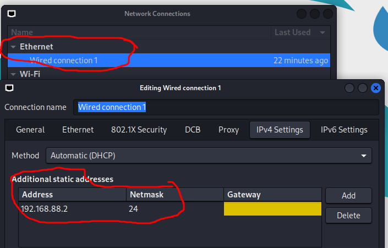This screenshot has height=248, width=388.
Task: Open the 802.1X Security tab
Action: tap(139, 130)
